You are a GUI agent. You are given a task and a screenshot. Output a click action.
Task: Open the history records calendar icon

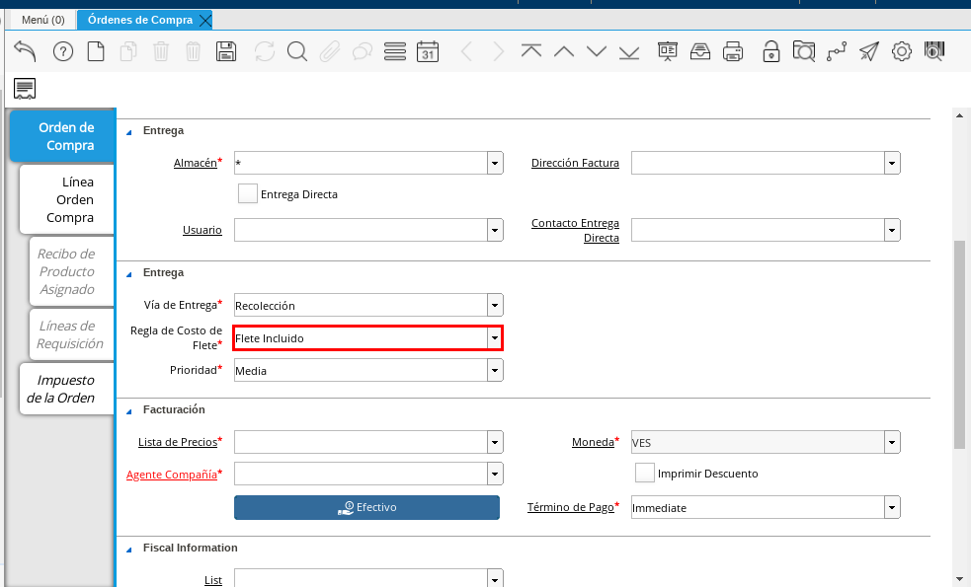[x=427, y=51]
